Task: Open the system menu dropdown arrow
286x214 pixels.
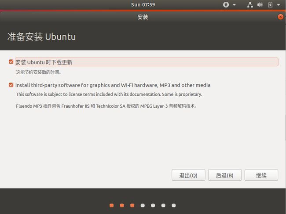Action: 279,5
